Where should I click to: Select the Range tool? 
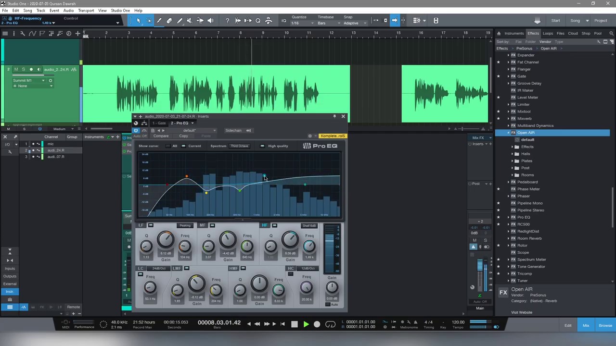149,21
